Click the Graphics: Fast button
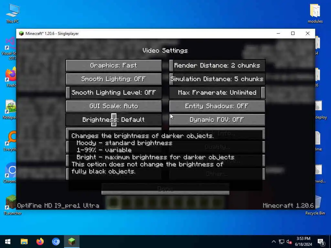Image resolution: width=331 pixels, height=248 pixels. [113, 65]
